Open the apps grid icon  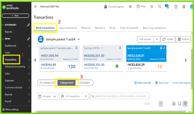pyautogui.click(x=152, y=7)
